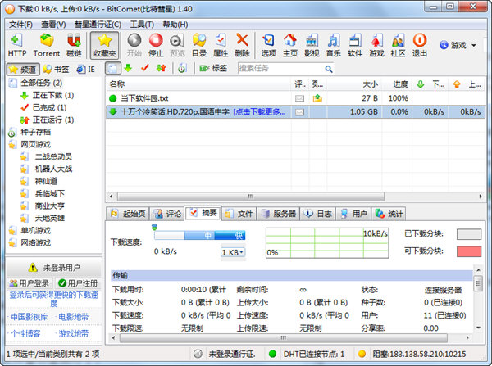Switch to the 起始页 tab

point(128,214)
